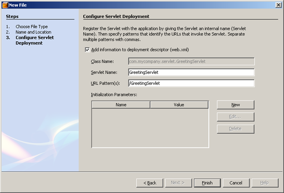Screen dimensions: 284x193
Task: Select the Name column header
Action: (x=121, y=105)
